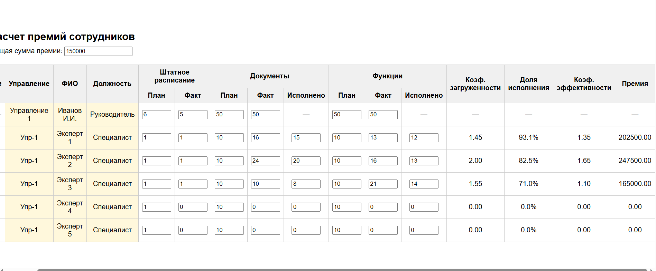Edit Эксперт 4 staffing fact field
656x271 pixels.
click(x=193, y=207)
